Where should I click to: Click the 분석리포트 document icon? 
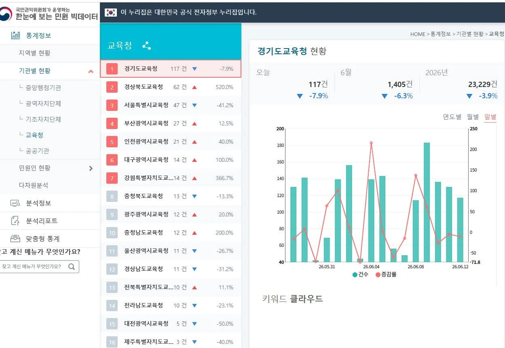(15, 221)
